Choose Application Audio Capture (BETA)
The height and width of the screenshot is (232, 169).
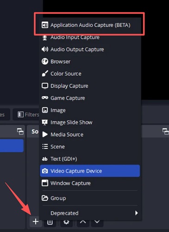pyautogui.click(x=90, y=25)
